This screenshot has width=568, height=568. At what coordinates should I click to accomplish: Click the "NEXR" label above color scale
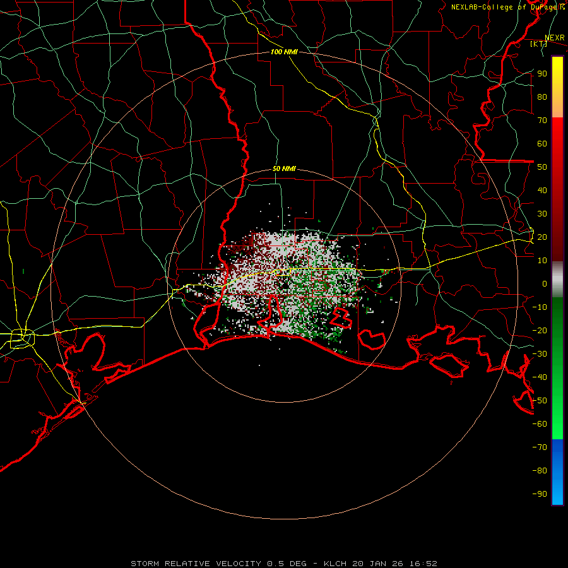click(555, 38)
